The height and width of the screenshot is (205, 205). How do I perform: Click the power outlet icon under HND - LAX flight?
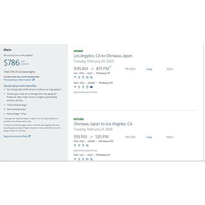79,159
